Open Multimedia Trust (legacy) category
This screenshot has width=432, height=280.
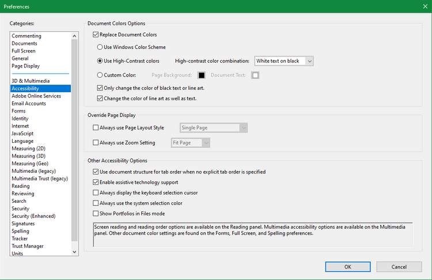tap(40, 179)
